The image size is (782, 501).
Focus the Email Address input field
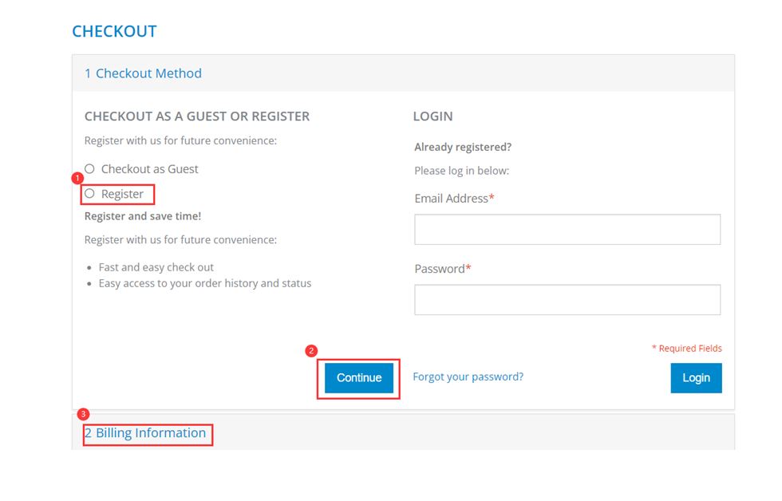(x=567, y=230)
